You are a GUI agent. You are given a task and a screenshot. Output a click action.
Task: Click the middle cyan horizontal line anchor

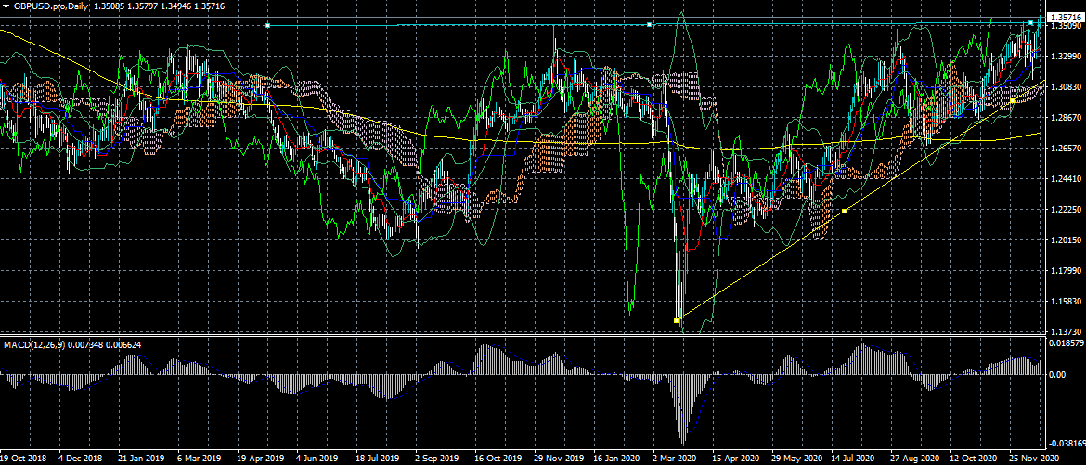(649, 25)
